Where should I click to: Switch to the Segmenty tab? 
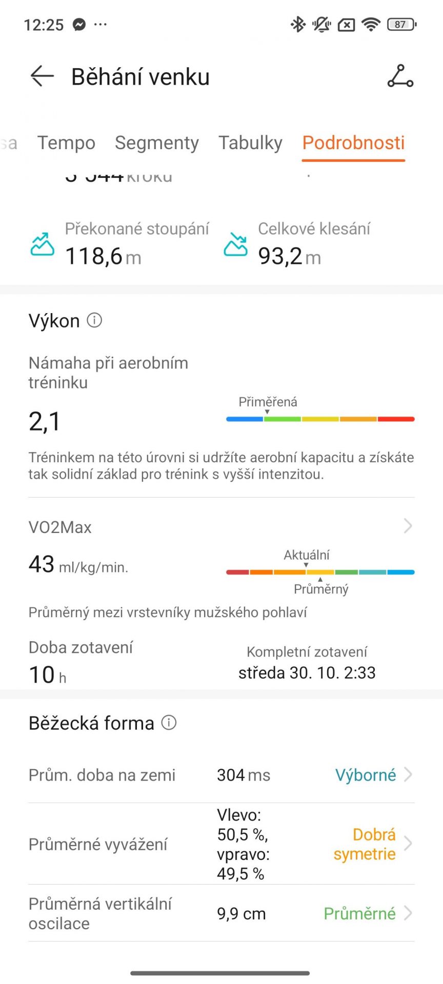coord(157,143)
